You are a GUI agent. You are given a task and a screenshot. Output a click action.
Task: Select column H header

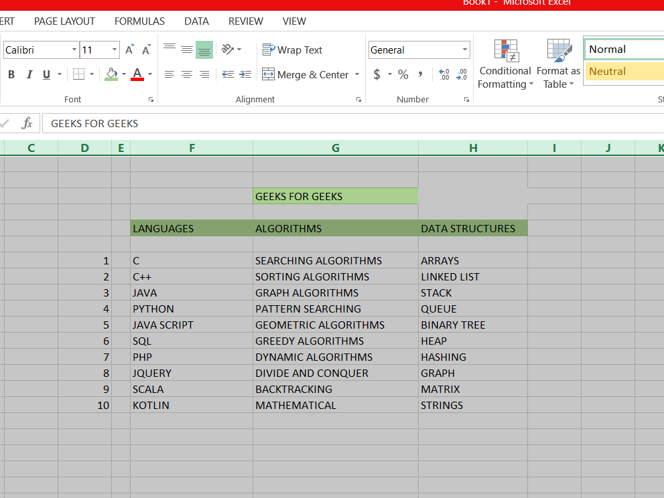473,148
